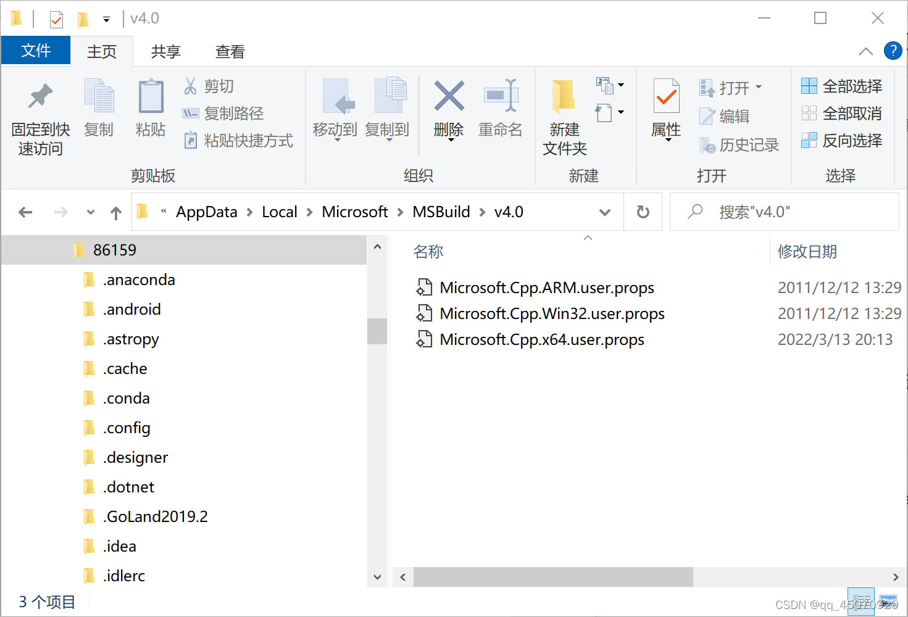
Task: Select the 86159 folder in tree
Action: tap(184, 250)
